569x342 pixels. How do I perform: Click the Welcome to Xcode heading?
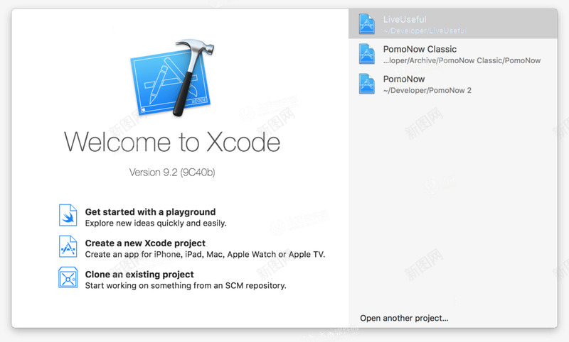tap(172, 142)
